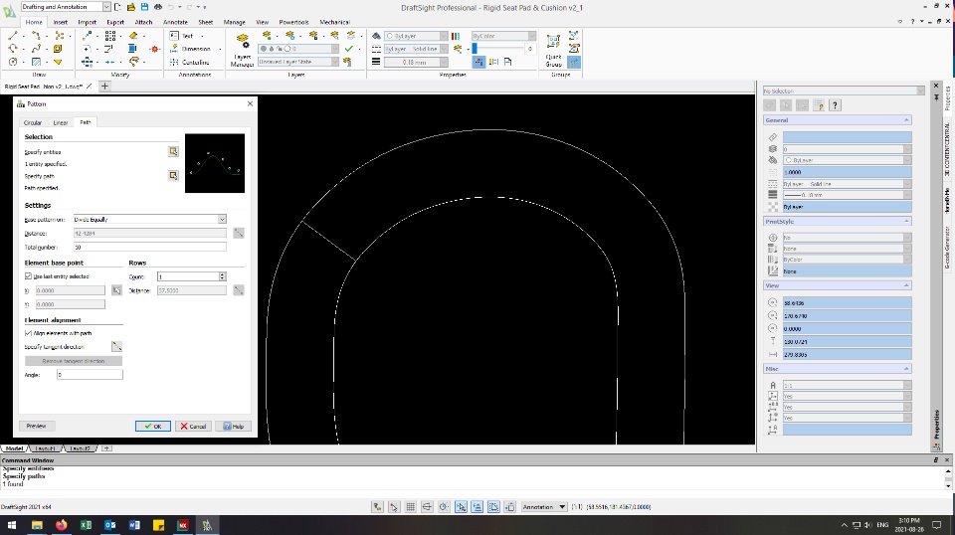The height and width of the screenshot is (535, 955).
Task: Switch to the Circular tab
Action: [x=33, y=122]
